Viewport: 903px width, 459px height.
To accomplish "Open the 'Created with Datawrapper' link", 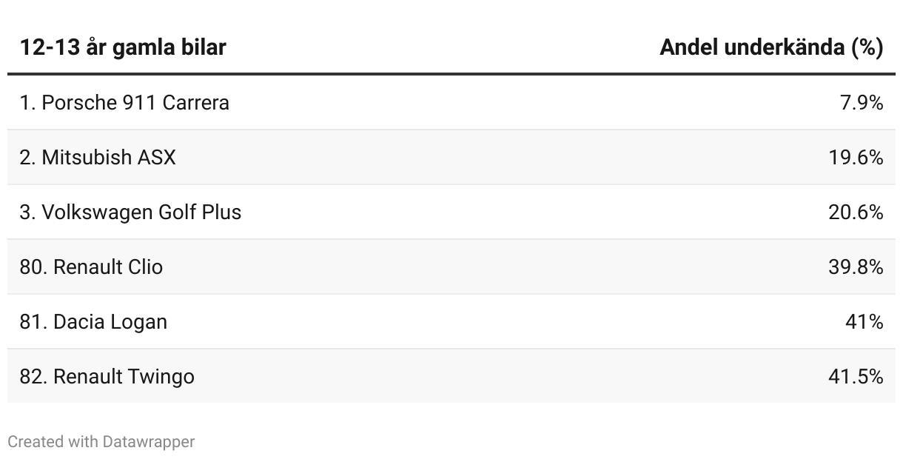I will click(x=101, y=442).
